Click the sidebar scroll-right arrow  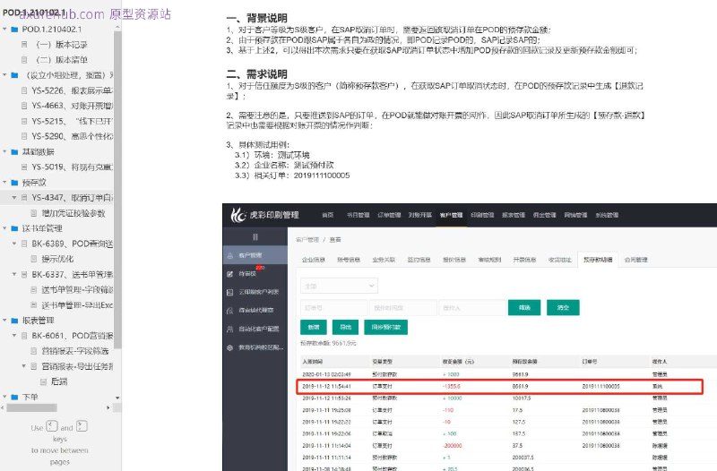click(x=108, y=407)
